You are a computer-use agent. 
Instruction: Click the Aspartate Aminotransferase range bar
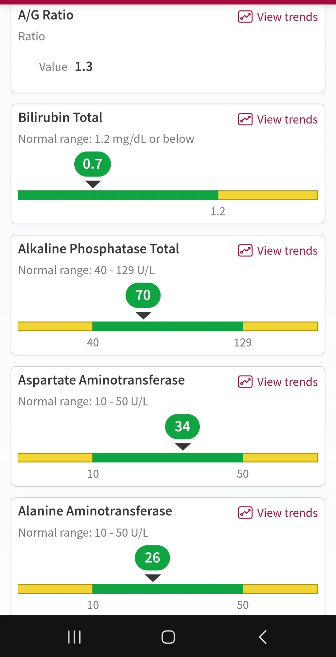(168, 458)
